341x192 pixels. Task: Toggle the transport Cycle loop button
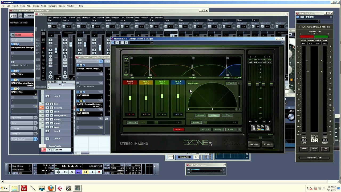[x=79, y=172]
